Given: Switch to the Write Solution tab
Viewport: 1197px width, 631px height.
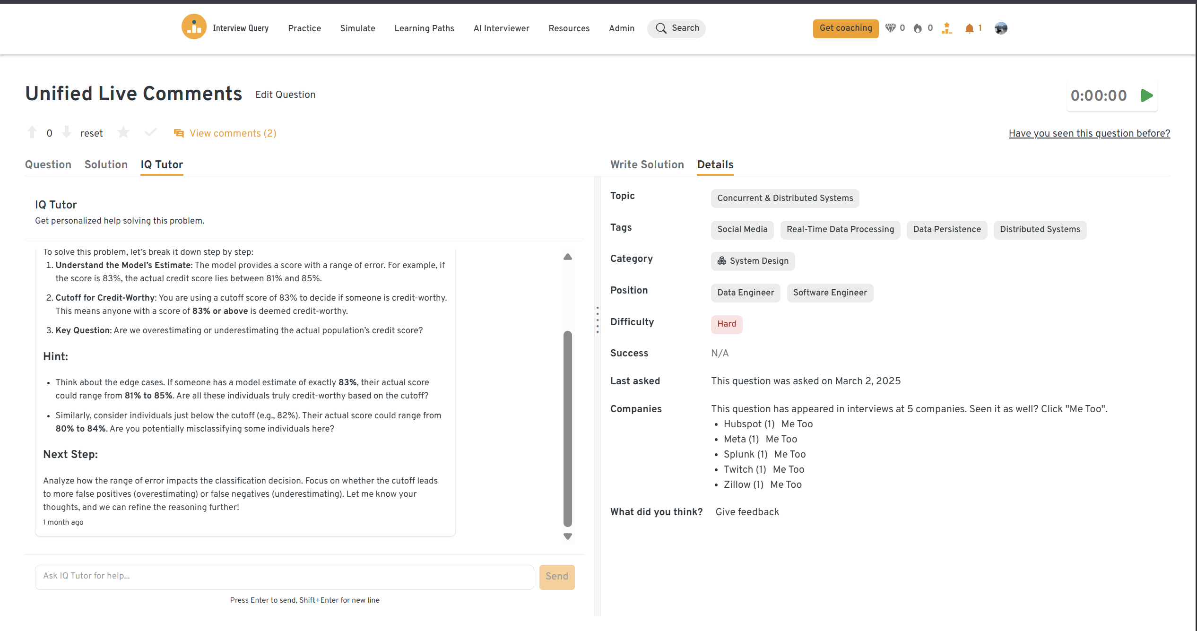Looking at the screenshot, I should [647, 164].
